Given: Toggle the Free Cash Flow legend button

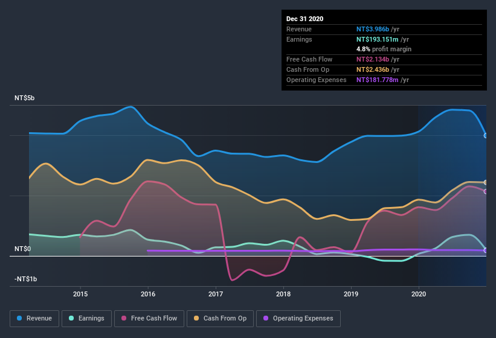Looking at the screenshot, I should point(149,319).
